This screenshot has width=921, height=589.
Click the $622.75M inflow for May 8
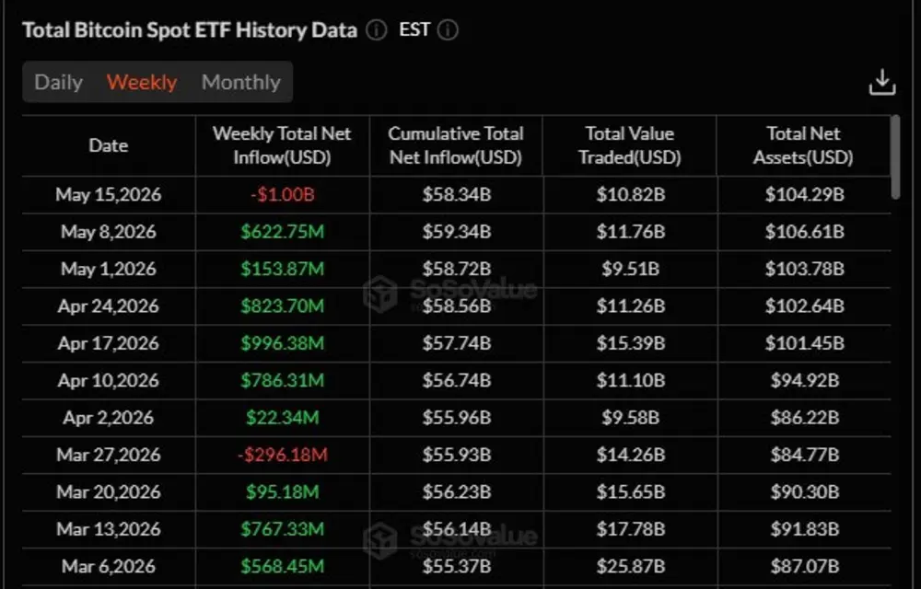pyautogui.click(x=282, y=232)
